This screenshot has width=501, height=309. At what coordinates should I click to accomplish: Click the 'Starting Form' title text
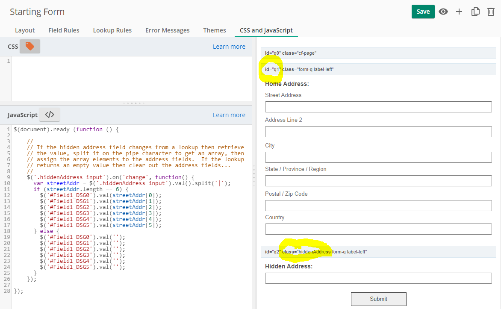pos(37,12)
